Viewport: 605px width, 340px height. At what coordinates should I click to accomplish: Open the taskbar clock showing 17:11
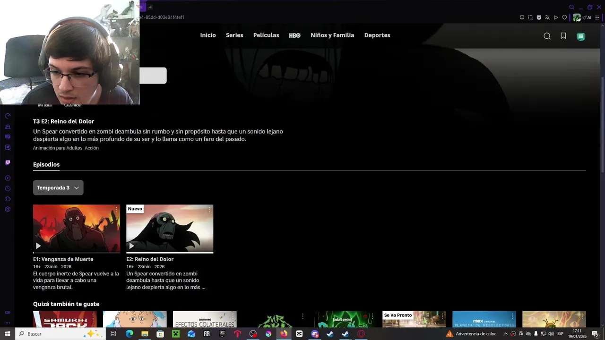click(577, 334)
